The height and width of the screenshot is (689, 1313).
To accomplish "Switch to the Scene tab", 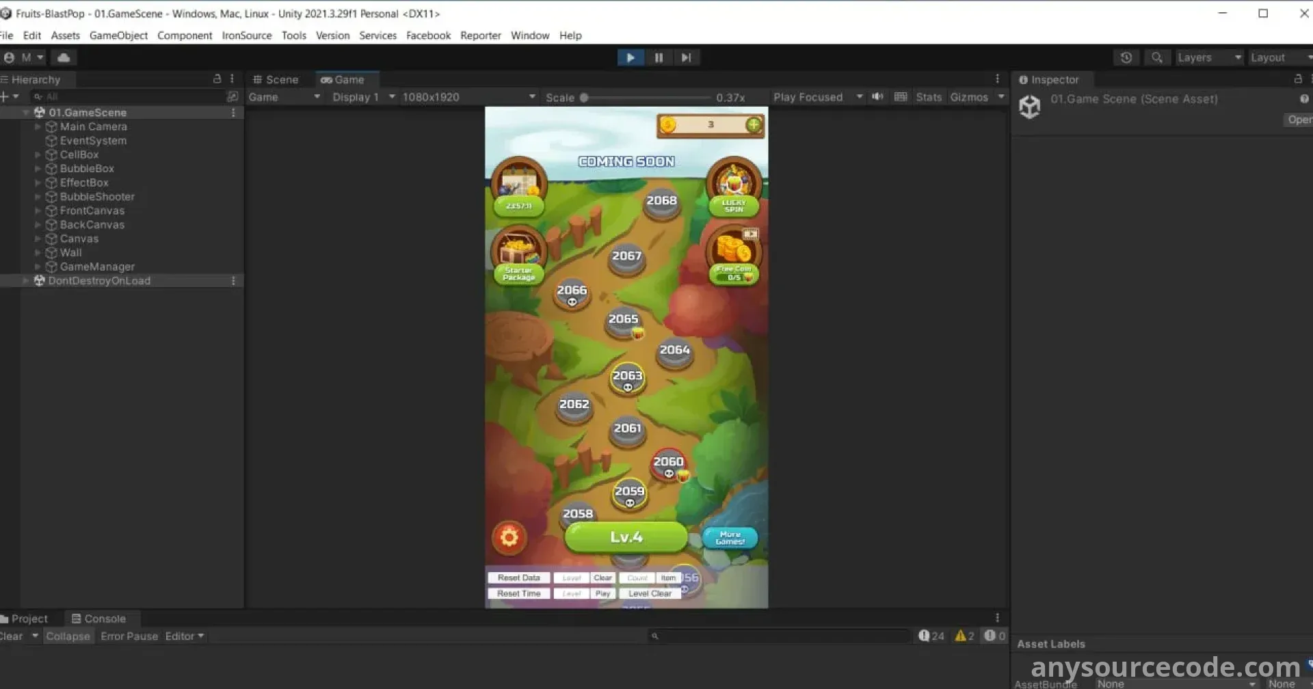I will click(x=276, y=80).
